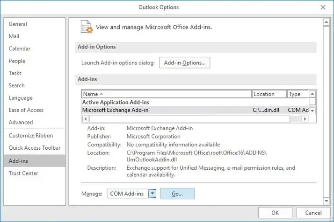Click add-ins list scroll up arrow
The width and height of the screenshot is (334, 222).
tap(312, 94)
